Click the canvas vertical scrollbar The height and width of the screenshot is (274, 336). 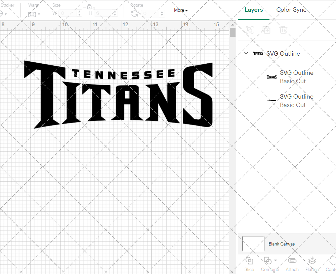(232, 32)
